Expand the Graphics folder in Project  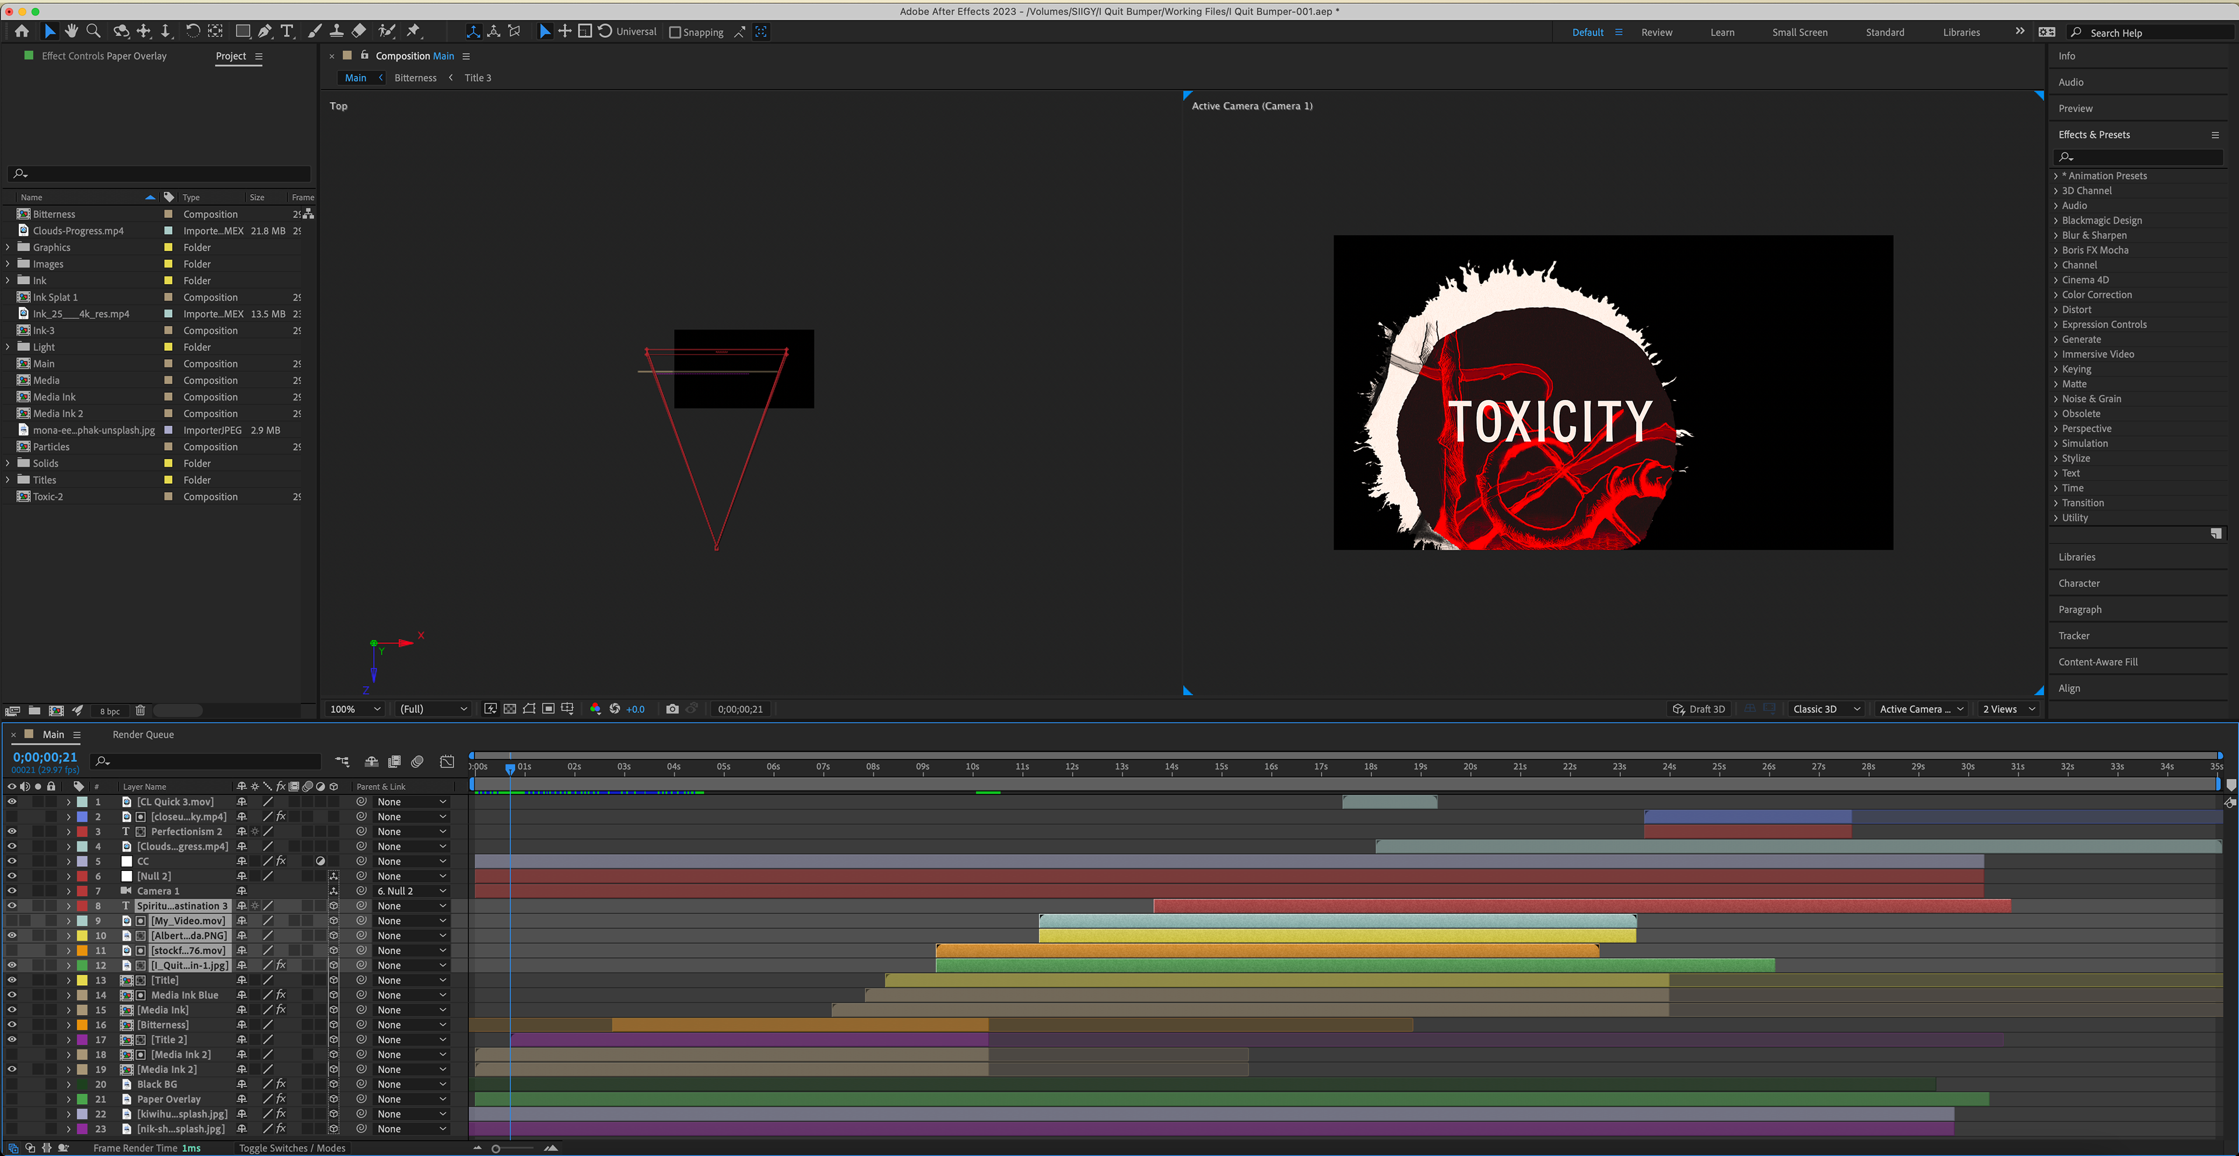click(x=8, y=247)
